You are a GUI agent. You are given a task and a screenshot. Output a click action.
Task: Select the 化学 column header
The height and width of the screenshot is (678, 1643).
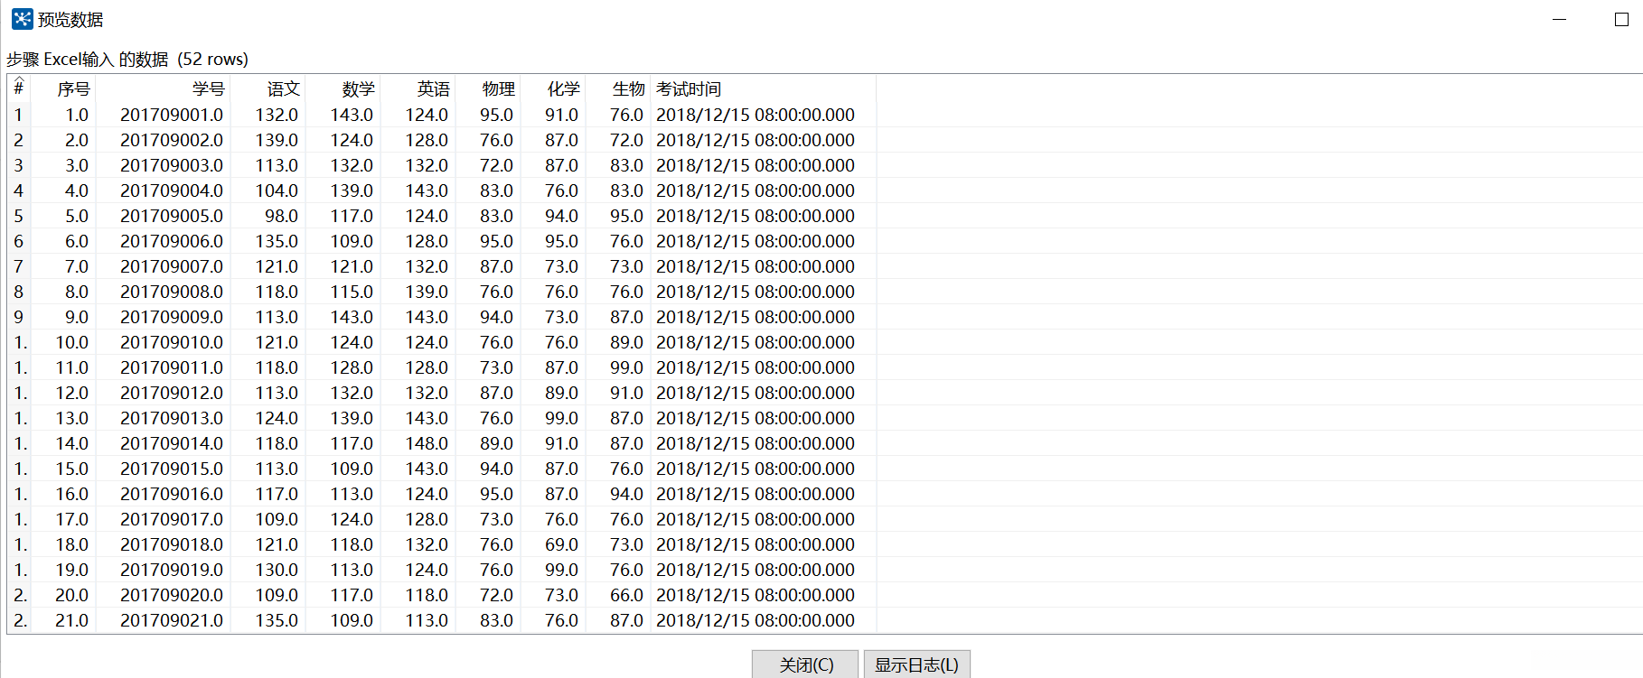553,88
